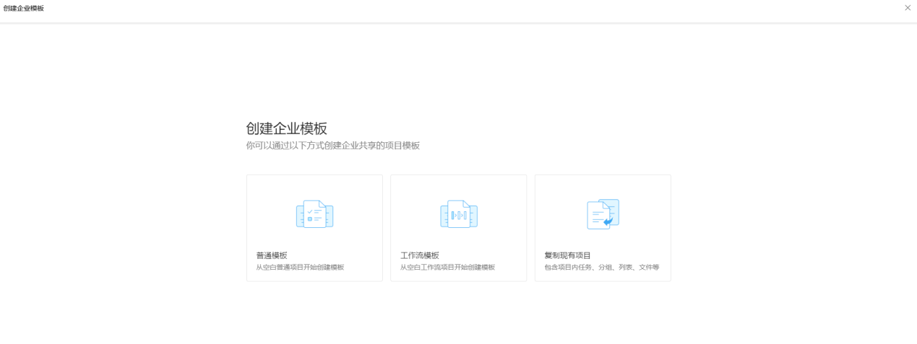Screen dimensions: 917x344
Task: Select the 普通模板 title text
Action: [272, 255]
